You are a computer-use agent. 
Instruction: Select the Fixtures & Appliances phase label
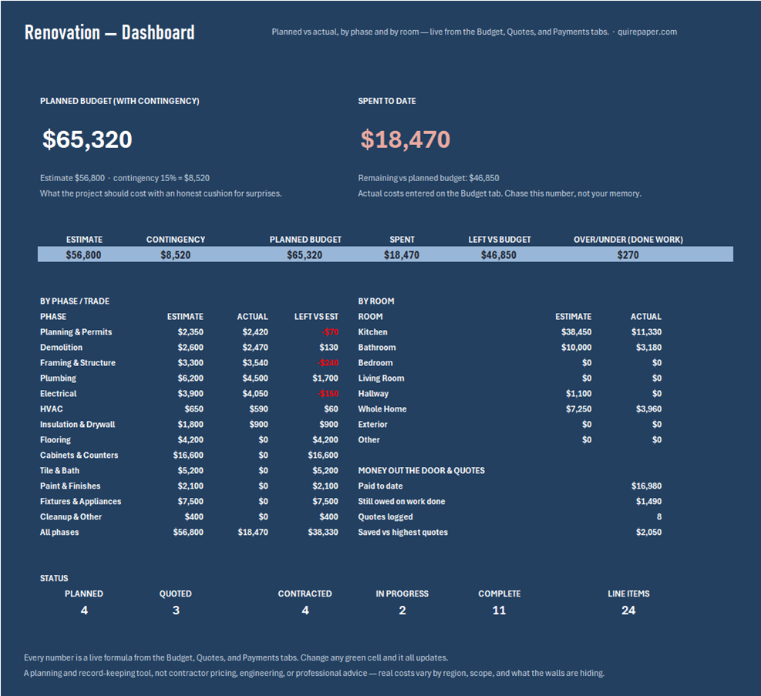click(x=80, y=502)
